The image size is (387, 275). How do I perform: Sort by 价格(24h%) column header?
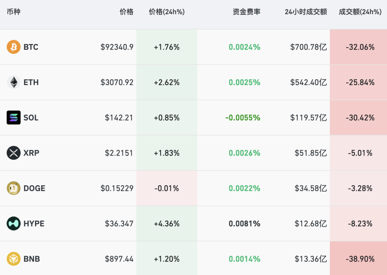[x=167, y=12]
